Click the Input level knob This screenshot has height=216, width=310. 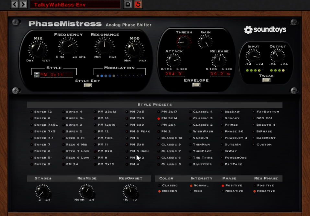coord(253,56)
